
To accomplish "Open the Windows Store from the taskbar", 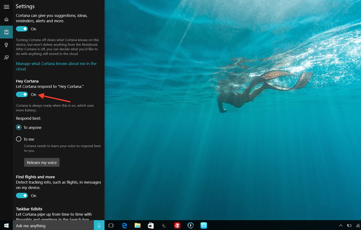I will pyautogui.click(x=151, y=225).
